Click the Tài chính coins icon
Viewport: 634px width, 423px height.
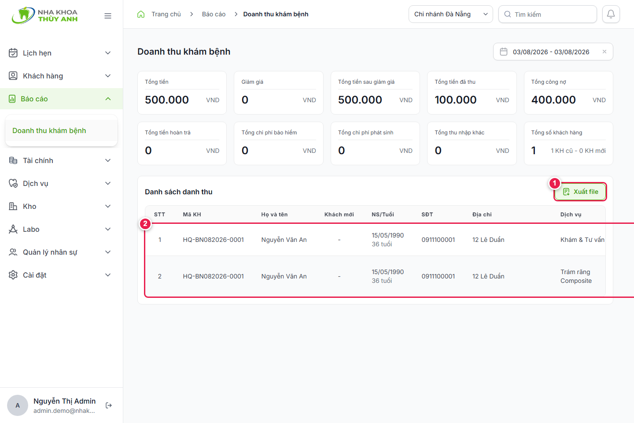(x=13, y=160)
